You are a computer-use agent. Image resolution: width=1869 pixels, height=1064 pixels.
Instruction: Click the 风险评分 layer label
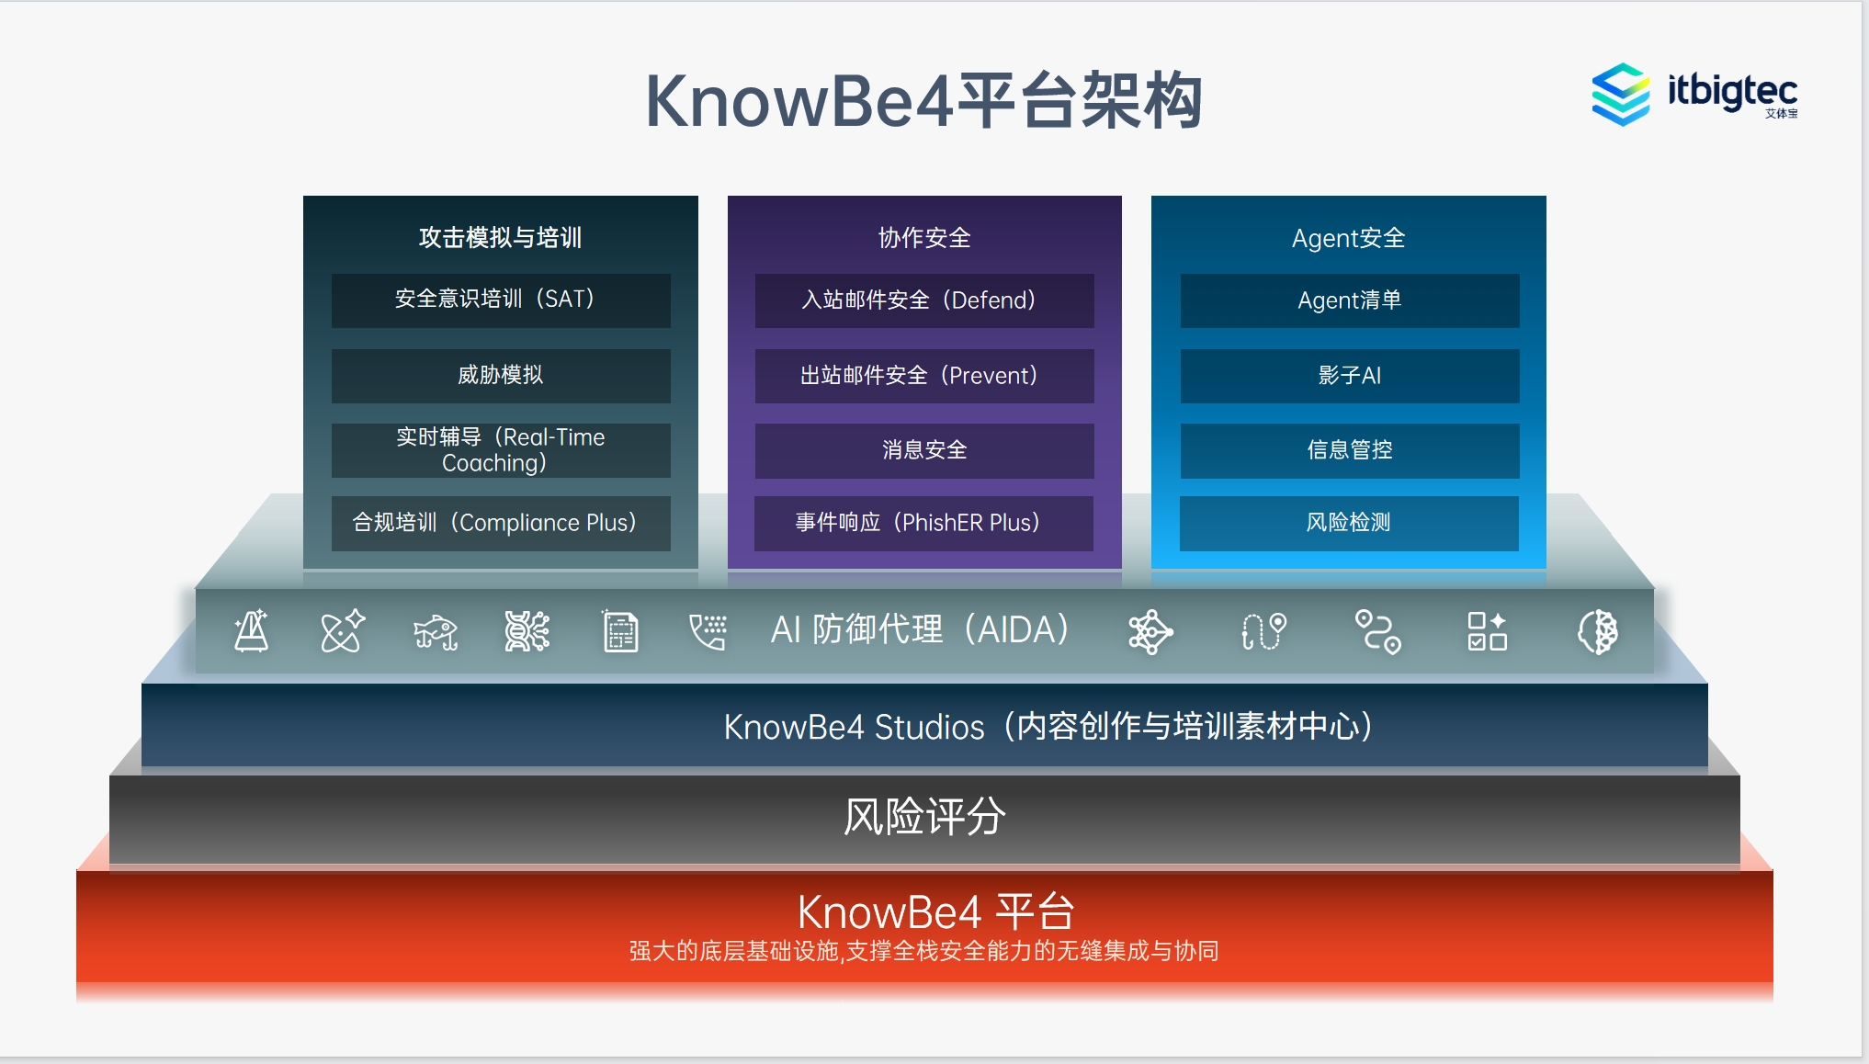924,817
